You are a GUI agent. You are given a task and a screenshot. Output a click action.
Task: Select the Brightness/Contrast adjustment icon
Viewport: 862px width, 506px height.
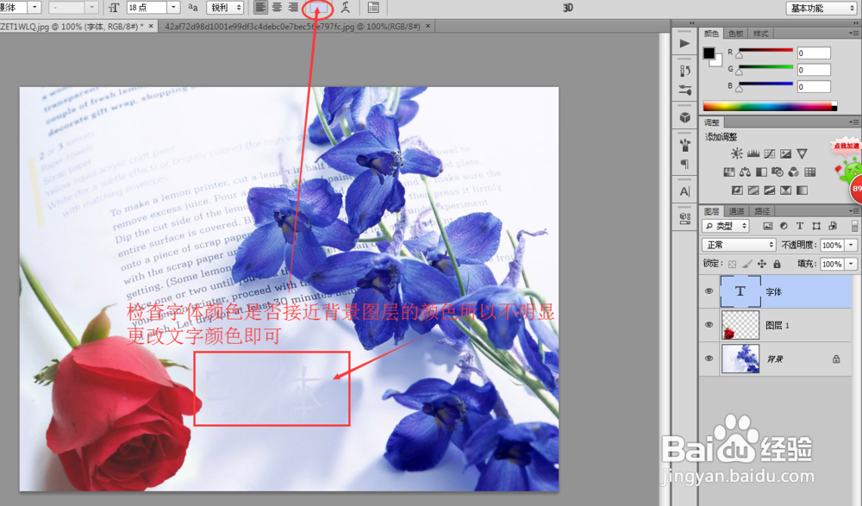738,153
